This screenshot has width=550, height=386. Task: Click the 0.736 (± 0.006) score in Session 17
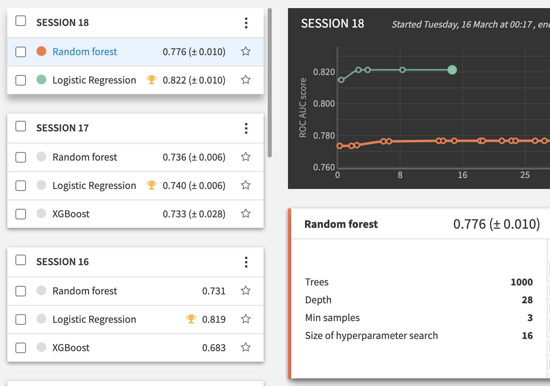click(194, 157)
